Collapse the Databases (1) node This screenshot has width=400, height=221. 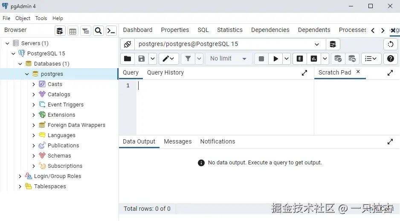[20, 64]
